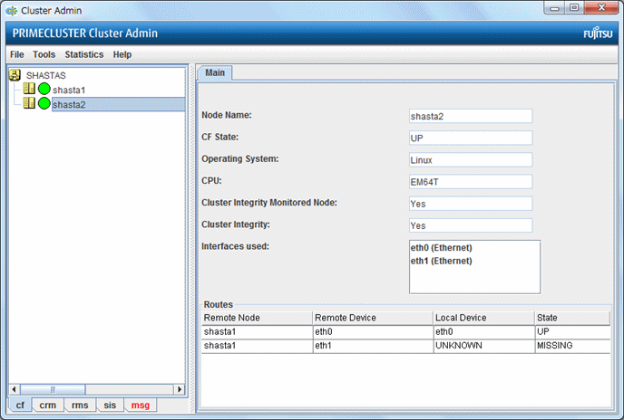Click the tree panel scroll right arrow
Screen dimensions: 624x420
tap(178, 389)
